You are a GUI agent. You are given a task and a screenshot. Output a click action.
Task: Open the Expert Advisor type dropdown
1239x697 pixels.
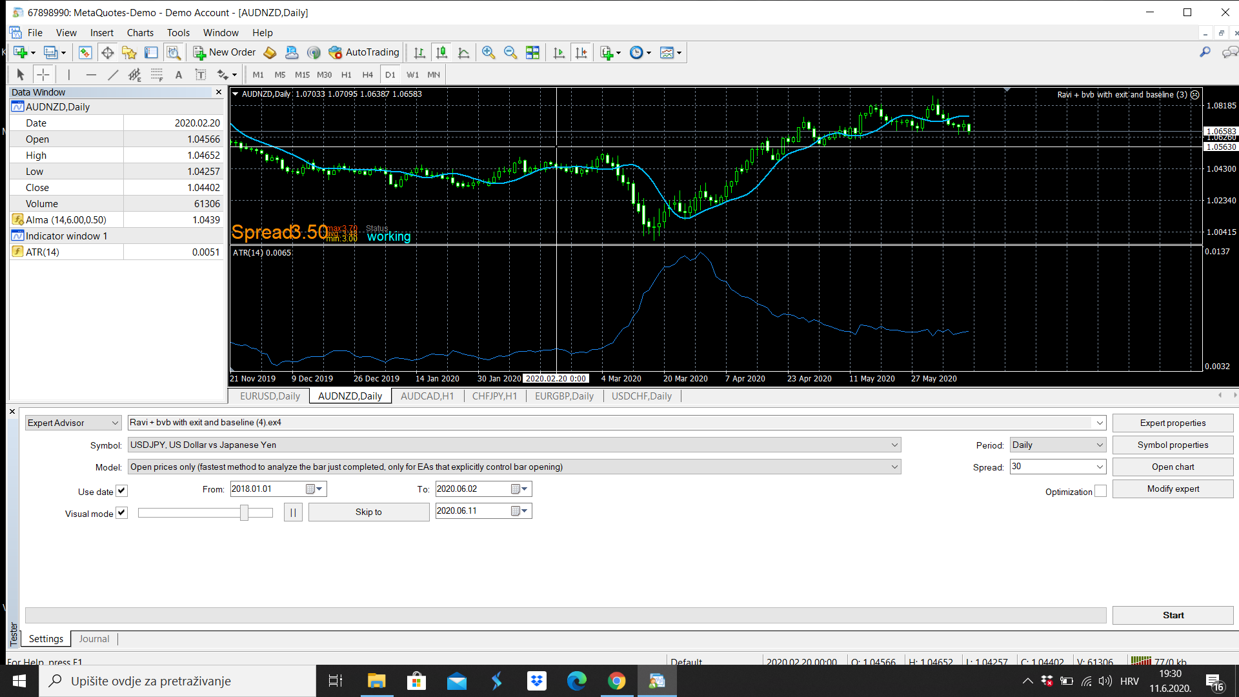pos(73,423)
